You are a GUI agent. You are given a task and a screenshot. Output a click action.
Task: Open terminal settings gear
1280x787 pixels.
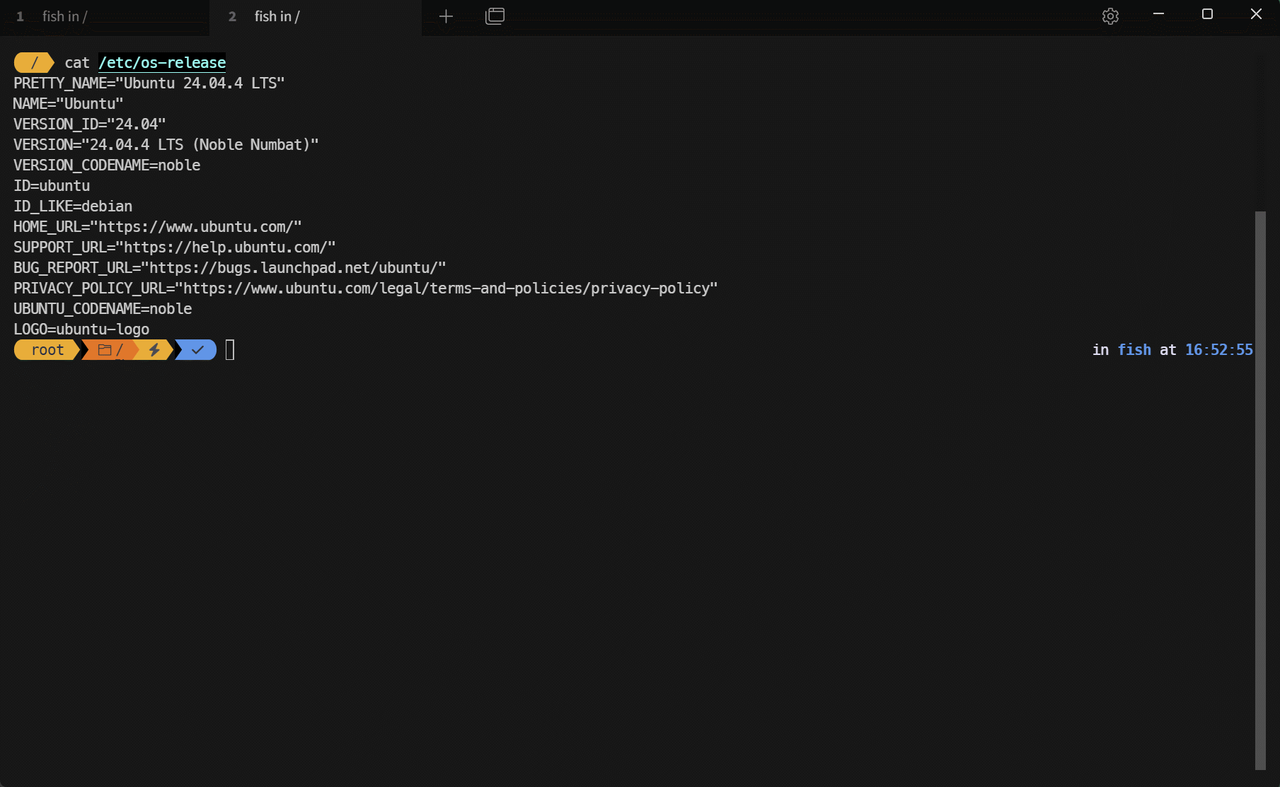pyautogui.click(x=1110, y=16)
